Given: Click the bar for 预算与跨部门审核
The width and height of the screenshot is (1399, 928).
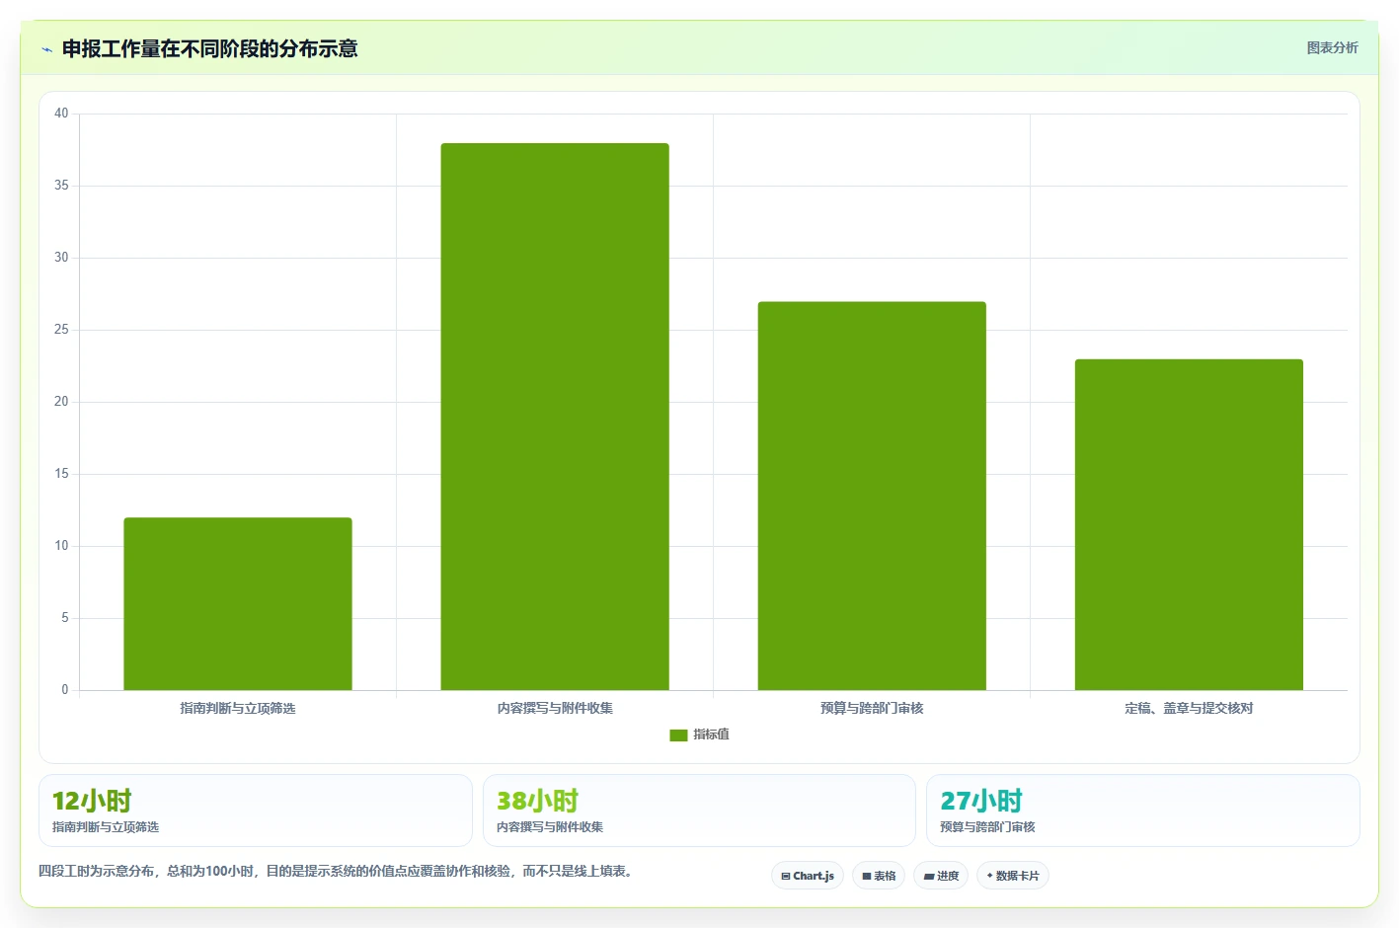Looking at the screenshot, I should click(x=872, y=496).
